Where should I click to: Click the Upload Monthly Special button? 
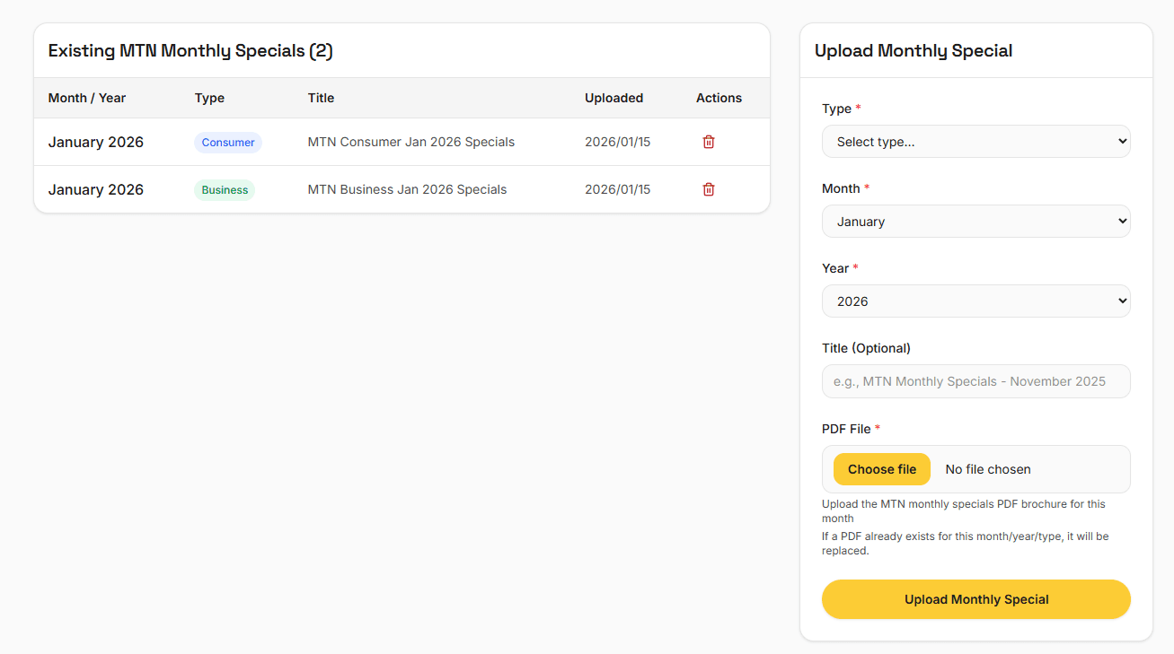[975, 599]
